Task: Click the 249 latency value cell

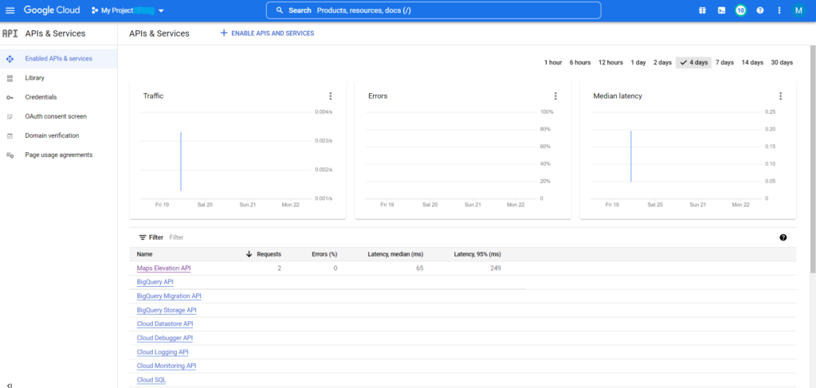Action: 496,268
